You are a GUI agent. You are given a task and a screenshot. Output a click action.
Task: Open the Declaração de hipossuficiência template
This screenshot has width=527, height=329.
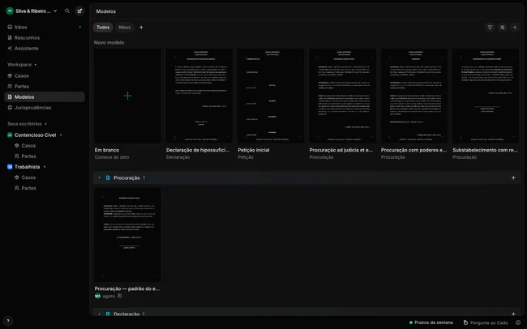pos(199,96)
